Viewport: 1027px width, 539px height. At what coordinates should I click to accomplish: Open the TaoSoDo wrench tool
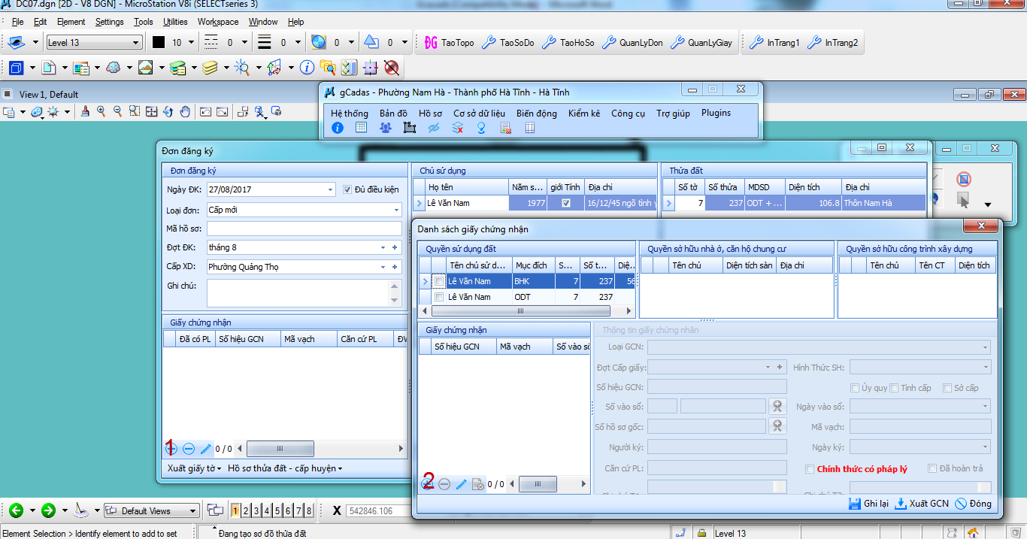click(x=489, y=43)
